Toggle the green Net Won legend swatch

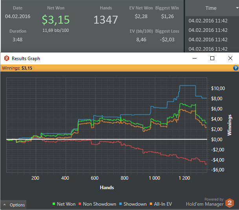click(x=53, y=204)
